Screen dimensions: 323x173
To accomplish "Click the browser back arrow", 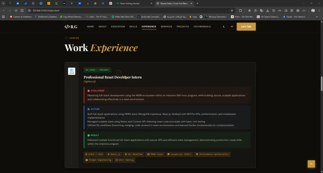I will [x=4, y=11].
